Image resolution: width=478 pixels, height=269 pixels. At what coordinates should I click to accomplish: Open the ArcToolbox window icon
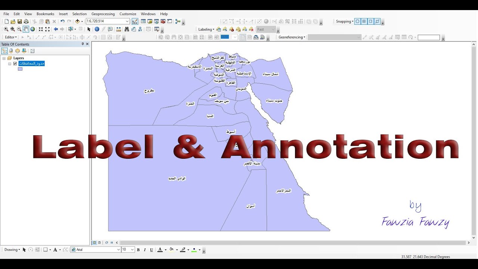[163, 21]
